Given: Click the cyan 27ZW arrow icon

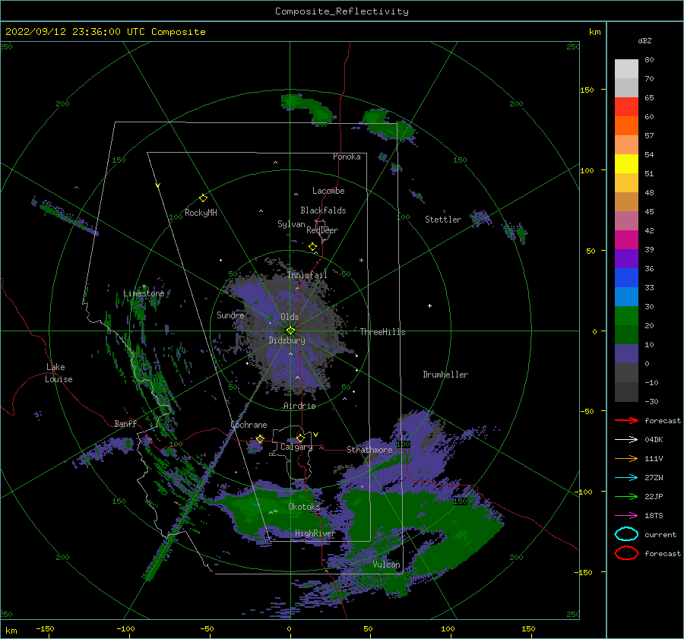Looking at the screenshot, I should pos(626,478).
